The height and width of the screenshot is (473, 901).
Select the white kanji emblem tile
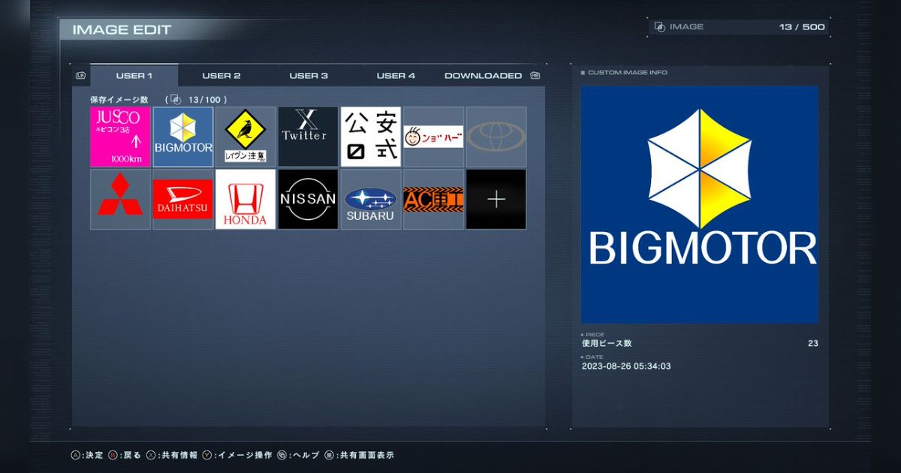coord(371,137)
